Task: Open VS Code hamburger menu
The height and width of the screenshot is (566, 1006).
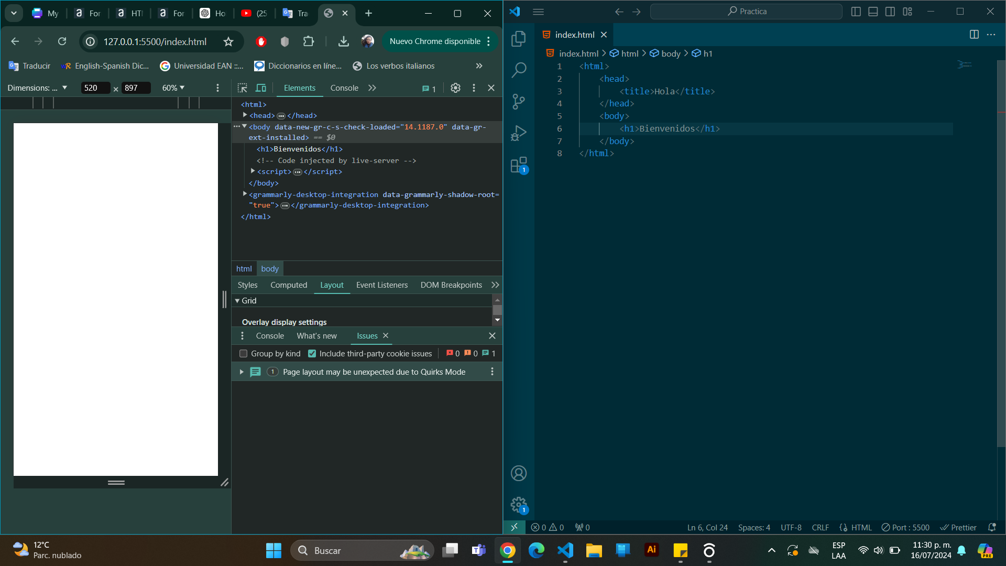Action: click(538, 12)
